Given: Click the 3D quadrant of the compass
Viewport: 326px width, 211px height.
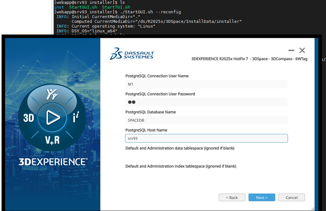Looking at the screenshot, I should click(29, 118).
